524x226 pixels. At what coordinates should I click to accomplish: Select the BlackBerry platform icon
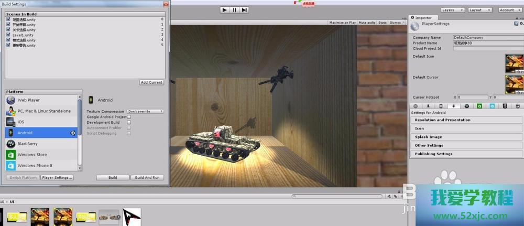11,144
